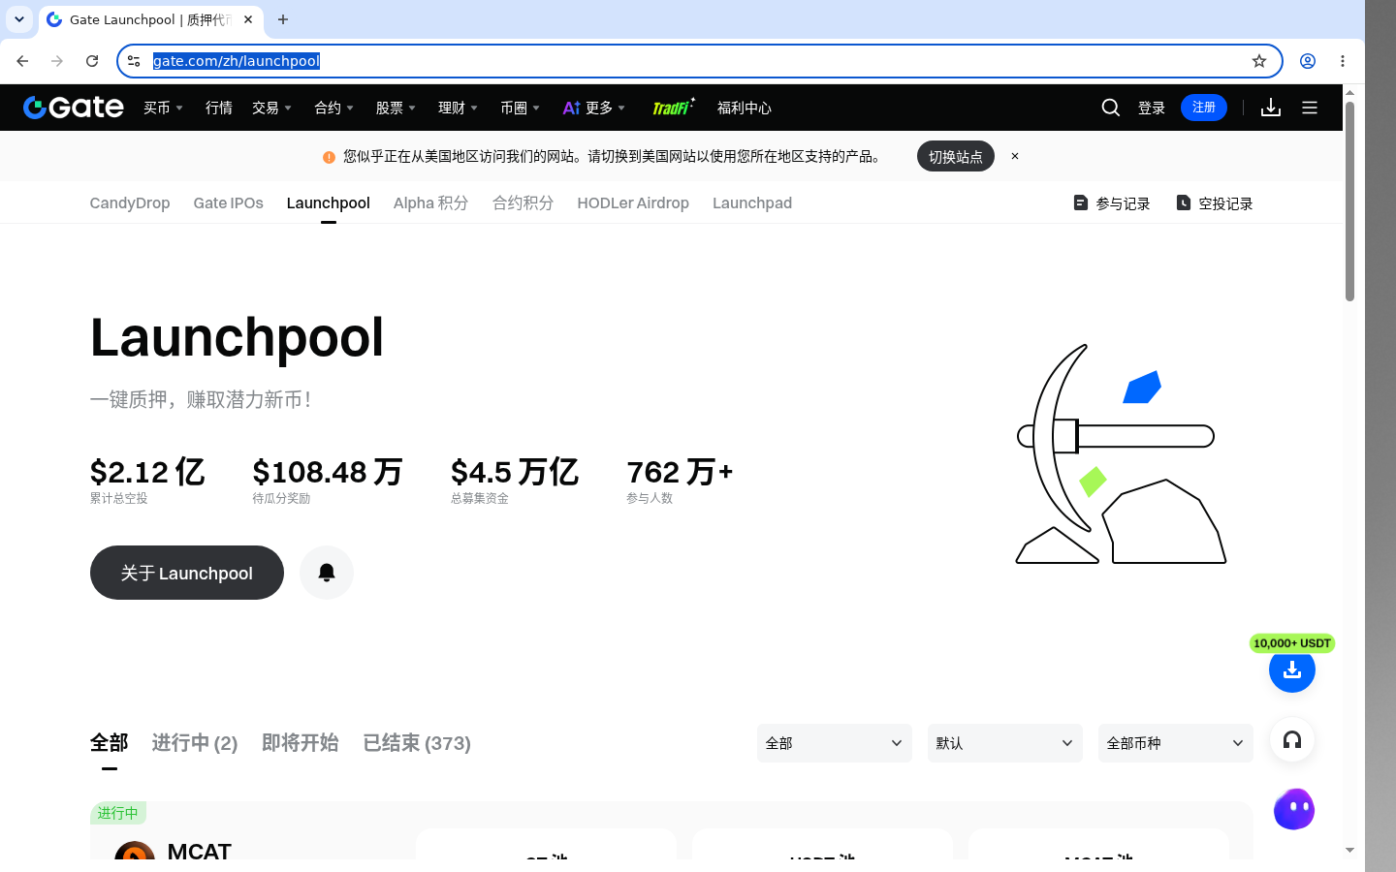Open the tab search dropdown arrow
1396x872 pixels.
tap(19, 19)
